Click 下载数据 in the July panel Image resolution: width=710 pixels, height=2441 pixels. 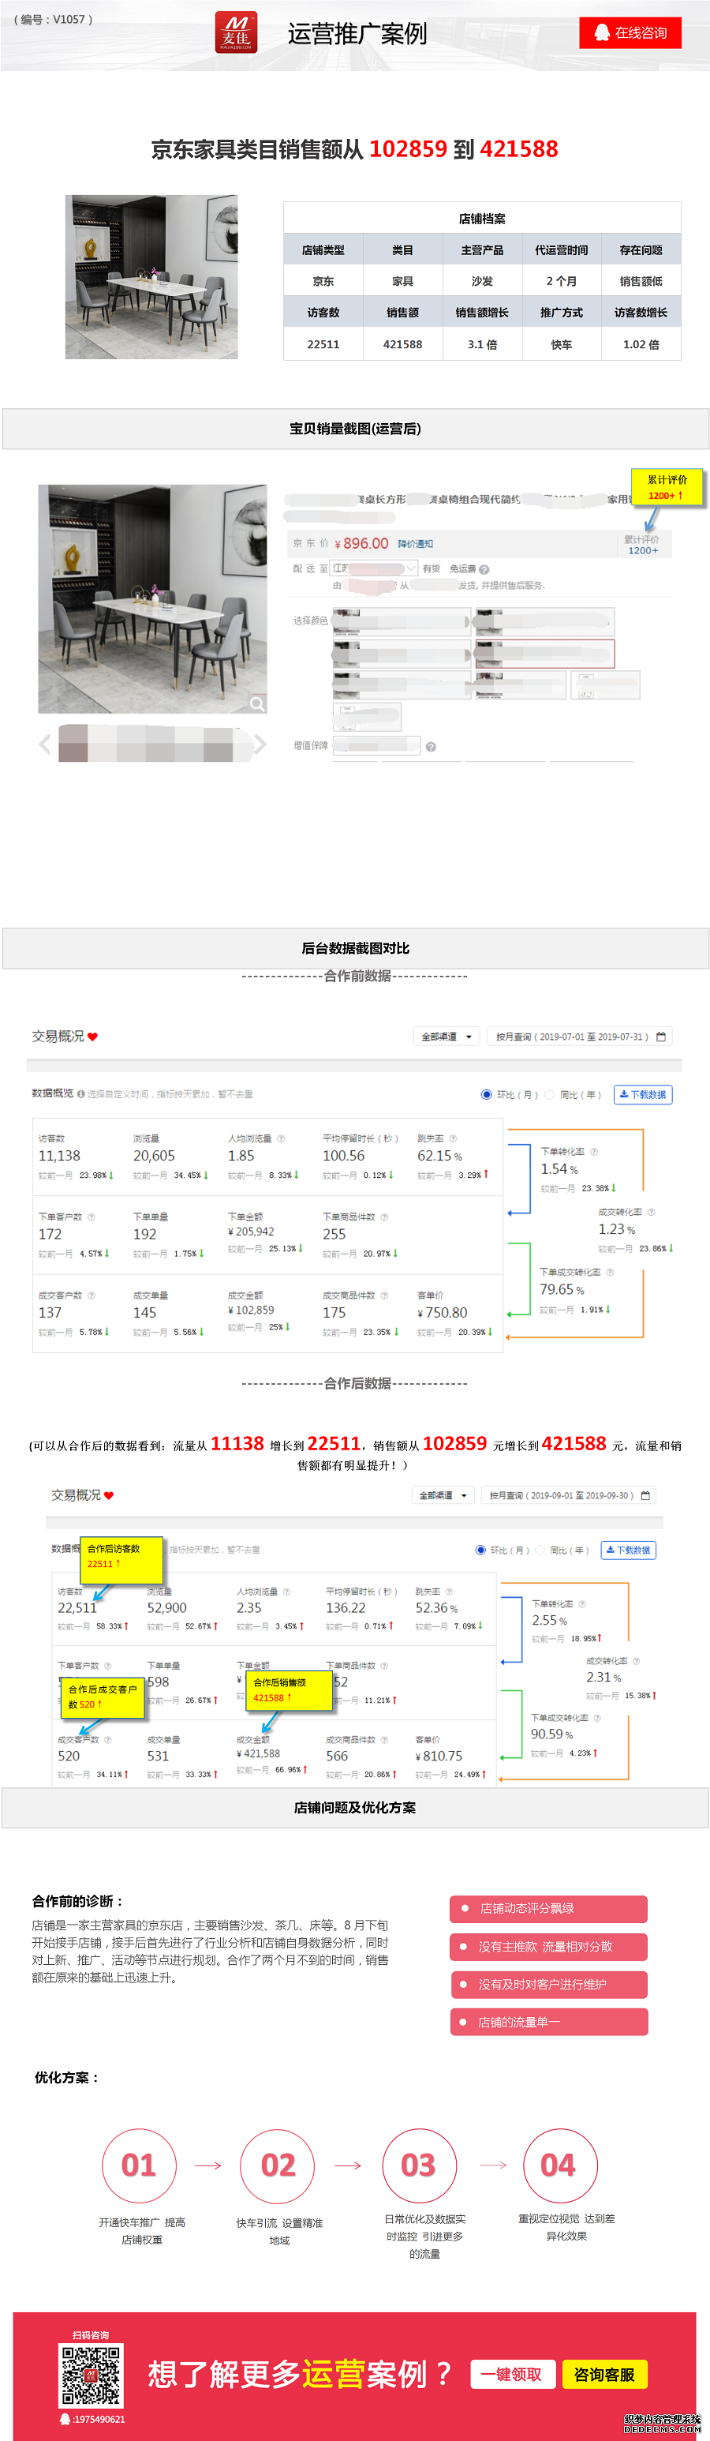[x=643, y=1094]
